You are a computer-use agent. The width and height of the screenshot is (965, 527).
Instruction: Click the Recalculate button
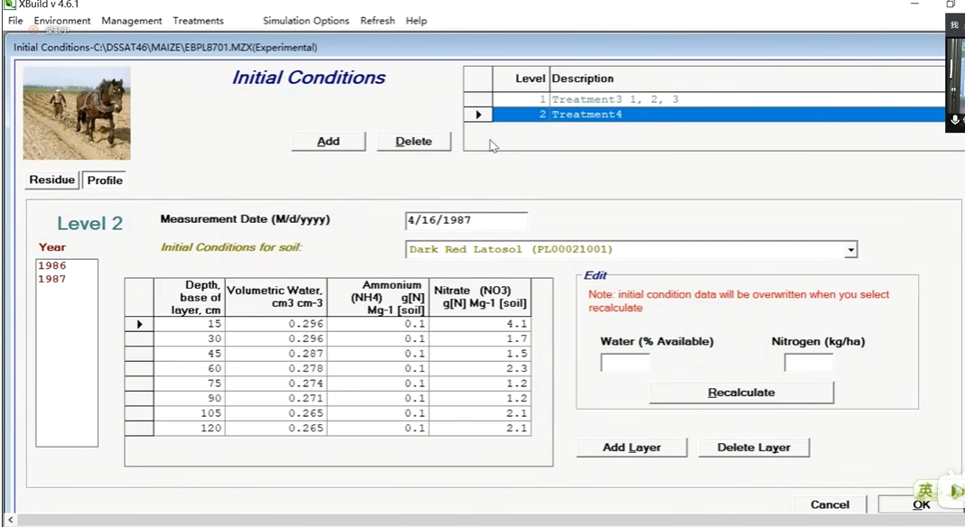click(x=741, y=393)
